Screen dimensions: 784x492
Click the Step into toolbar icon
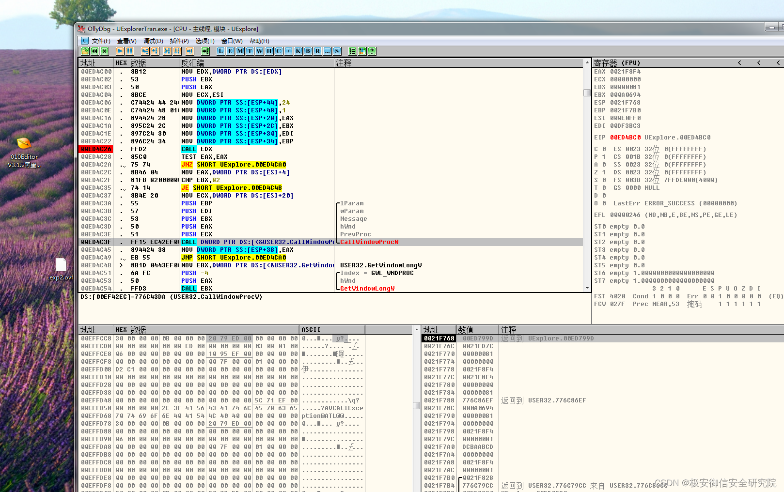click(x=145, y=51)
